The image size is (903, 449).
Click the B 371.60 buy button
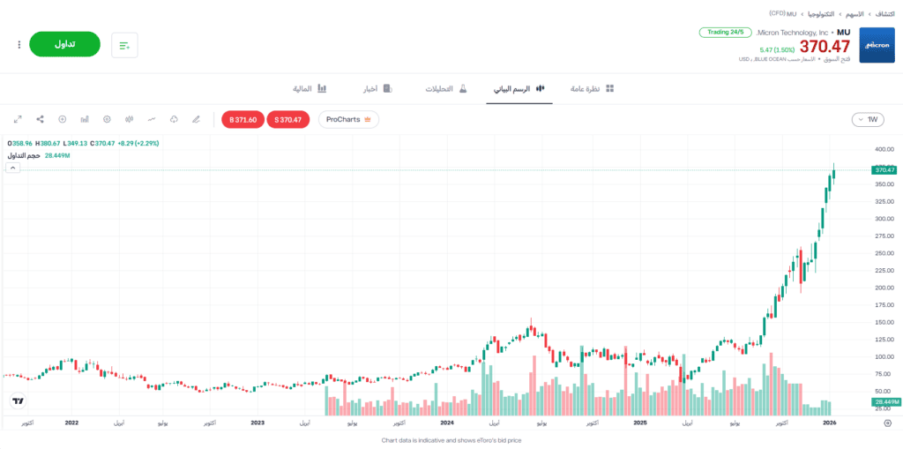[x=243, y=119]
